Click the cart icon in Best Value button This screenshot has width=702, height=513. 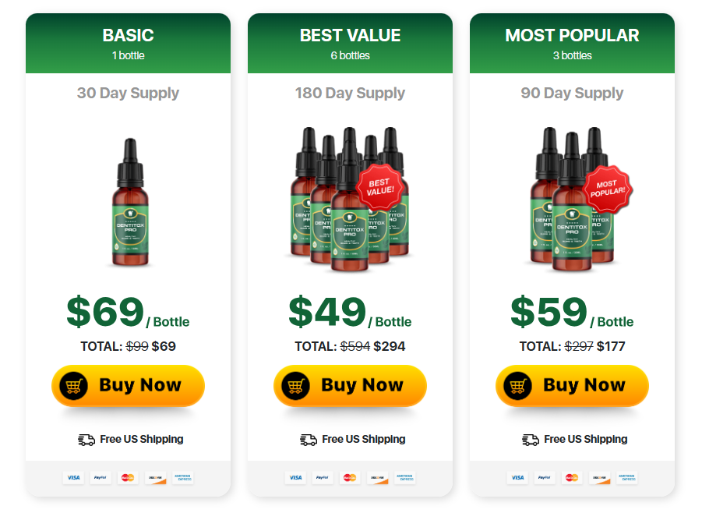(x=296, y=386)
